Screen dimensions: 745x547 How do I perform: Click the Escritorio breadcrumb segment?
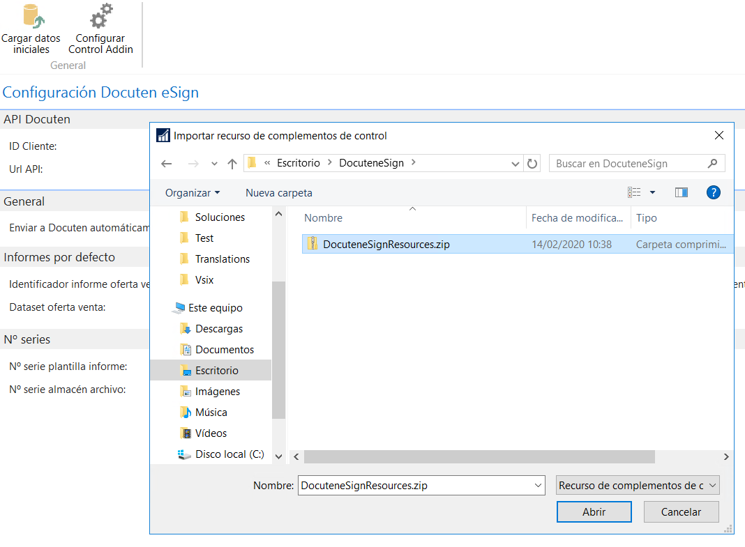[299, 163]
